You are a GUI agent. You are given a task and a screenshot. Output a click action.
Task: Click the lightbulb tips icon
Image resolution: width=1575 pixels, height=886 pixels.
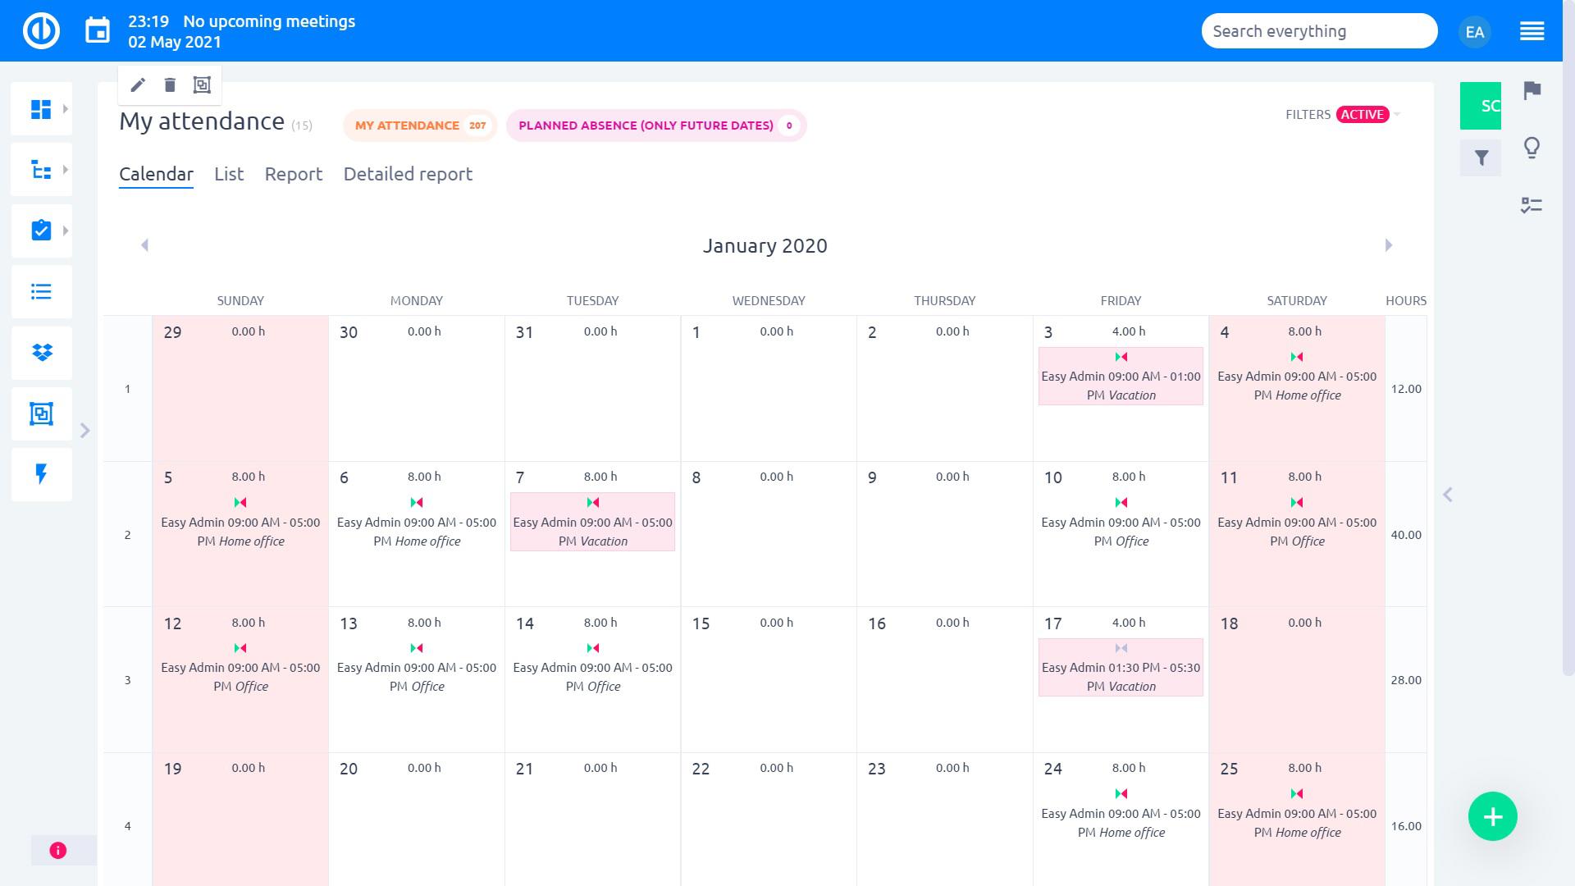(x=1532, y=148)
